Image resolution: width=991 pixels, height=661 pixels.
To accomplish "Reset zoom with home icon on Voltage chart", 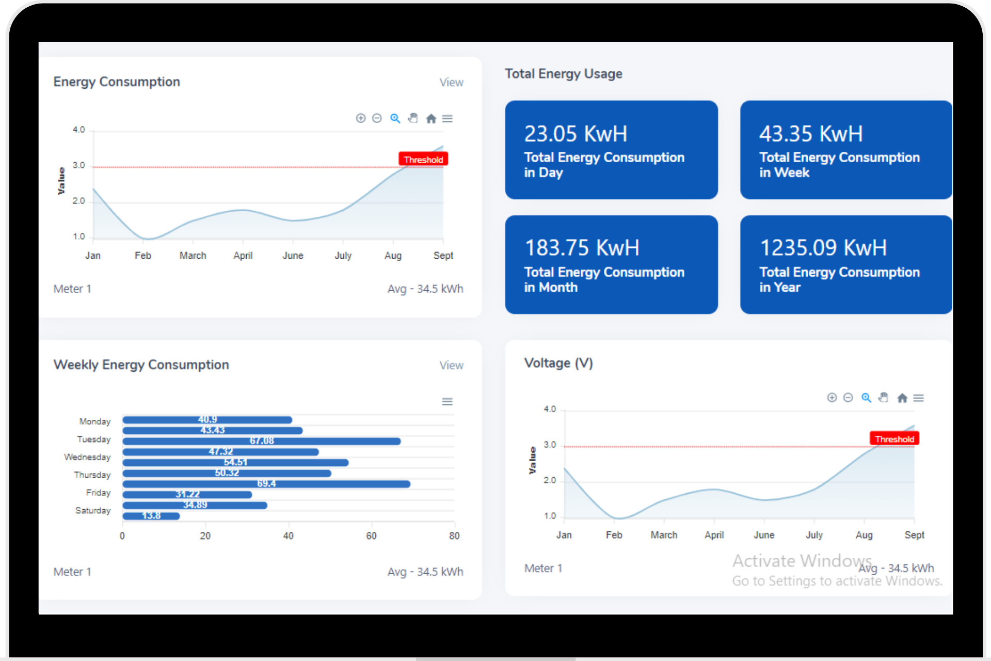I will pos(902,398).
